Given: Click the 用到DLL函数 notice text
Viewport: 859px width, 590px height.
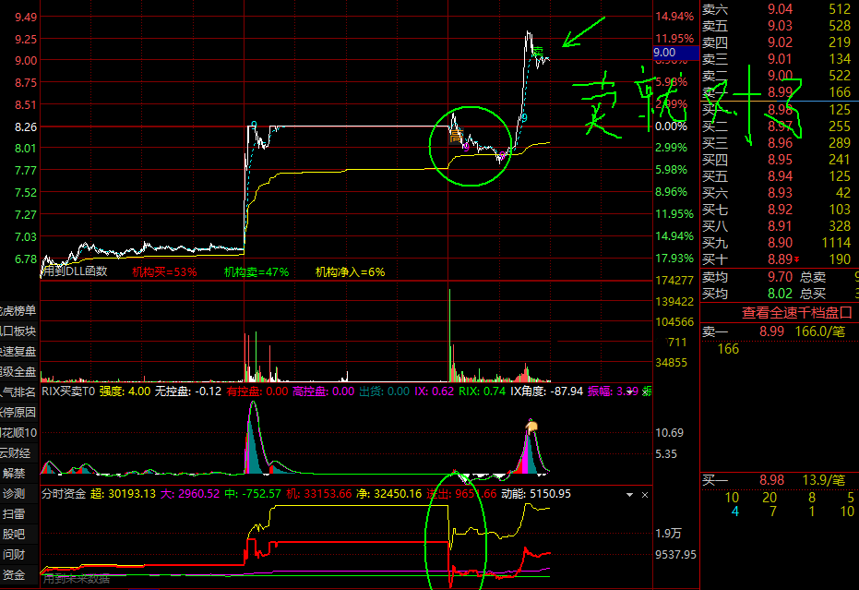Looking at the screenshot, I should (75, 271).
